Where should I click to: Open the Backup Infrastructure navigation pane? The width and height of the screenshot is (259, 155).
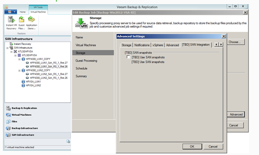(38, 128)
